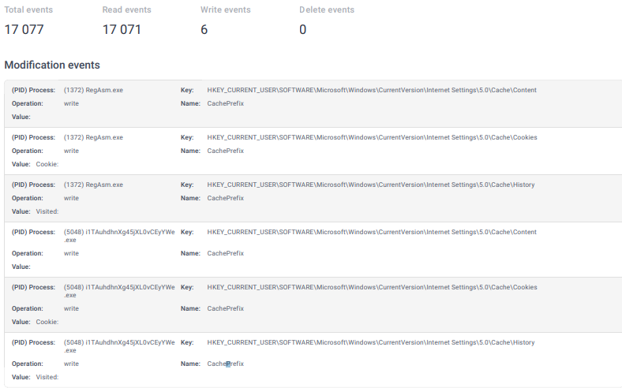The width and height of the screenshot is (622, 388).
Task: Click first (5048) i1TAuhdhnXg45jXL0vCEyYWe process name
Action: (x=119, y=236)
